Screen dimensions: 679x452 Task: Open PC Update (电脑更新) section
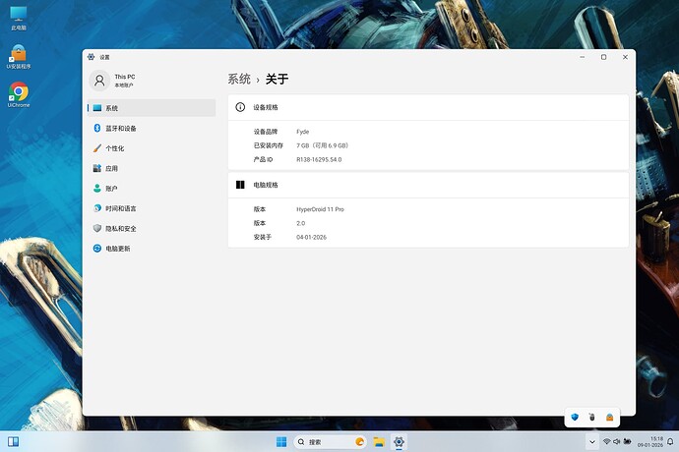[x=117, y=249]
